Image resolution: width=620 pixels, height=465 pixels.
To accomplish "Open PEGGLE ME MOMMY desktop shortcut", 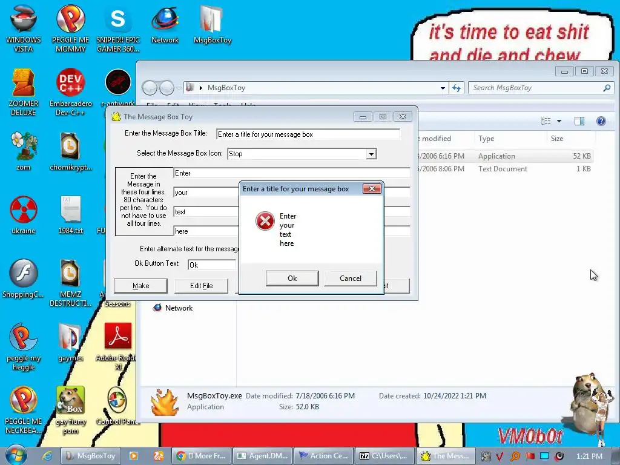I will tap(70, 28).
